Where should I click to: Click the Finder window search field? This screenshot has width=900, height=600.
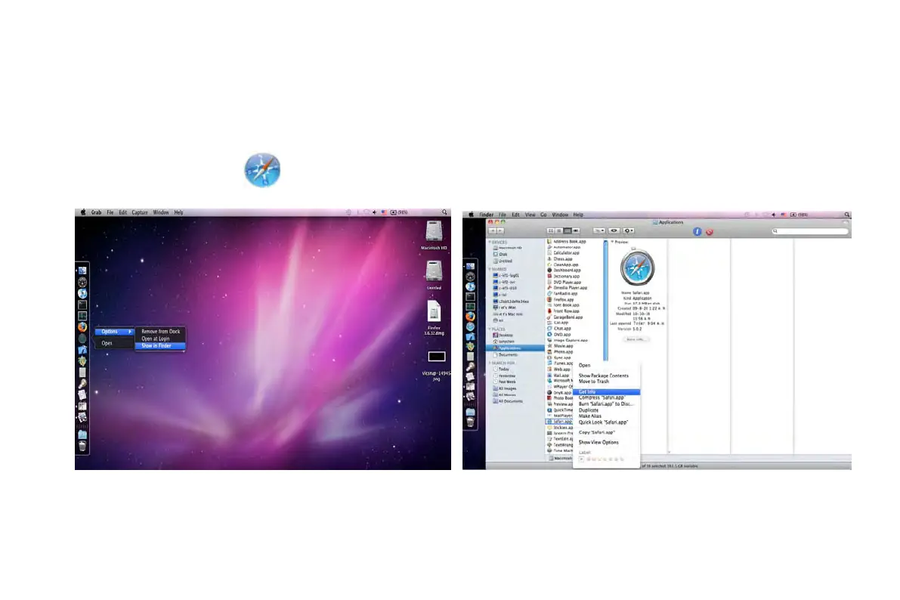coord(810,231)
